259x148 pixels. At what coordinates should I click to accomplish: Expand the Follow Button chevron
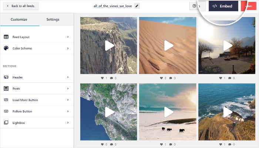point(68,111)
